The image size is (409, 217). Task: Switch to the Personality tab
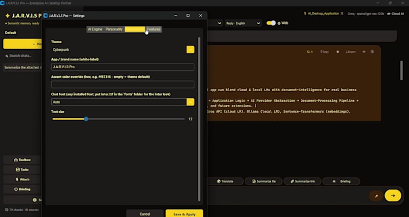pyautogui.click(x=114, y=29)
